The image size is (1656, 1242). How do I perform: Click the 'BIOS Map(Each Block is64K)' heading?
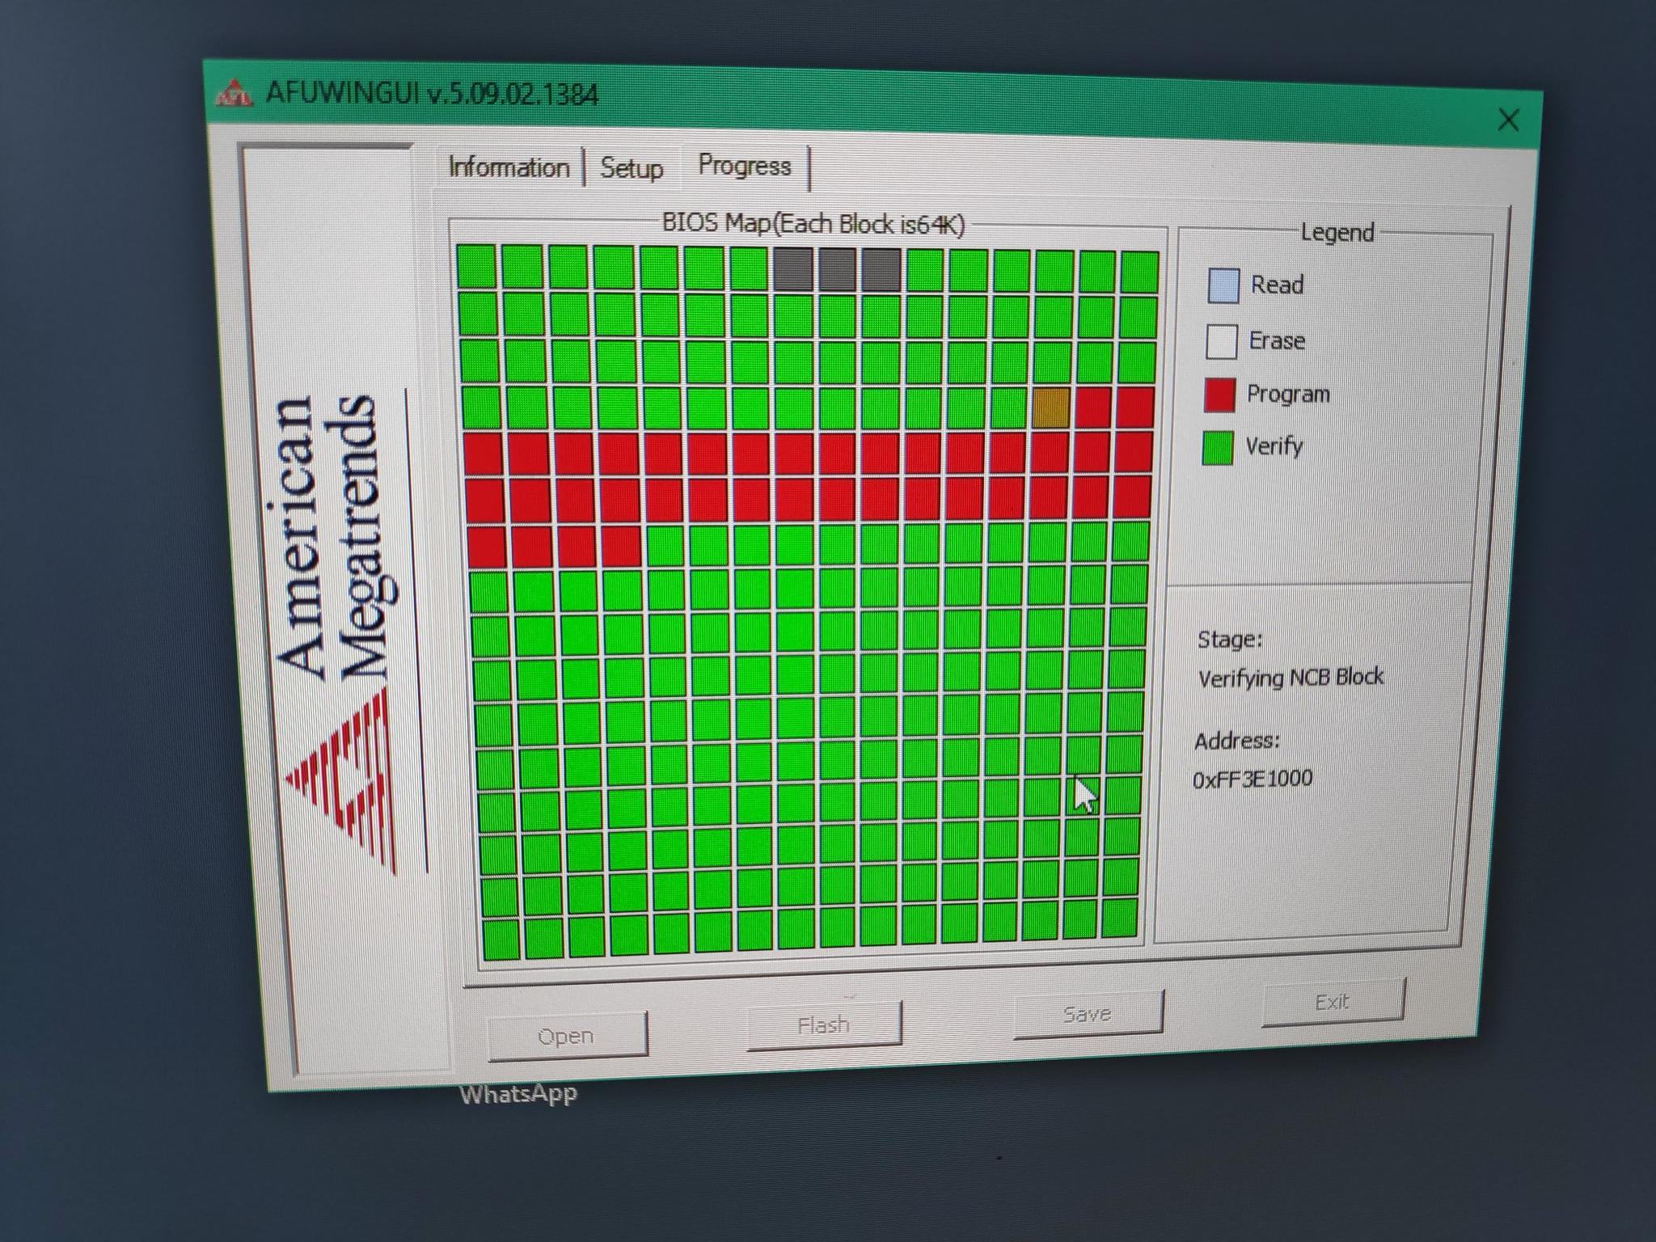pos(813,223)
